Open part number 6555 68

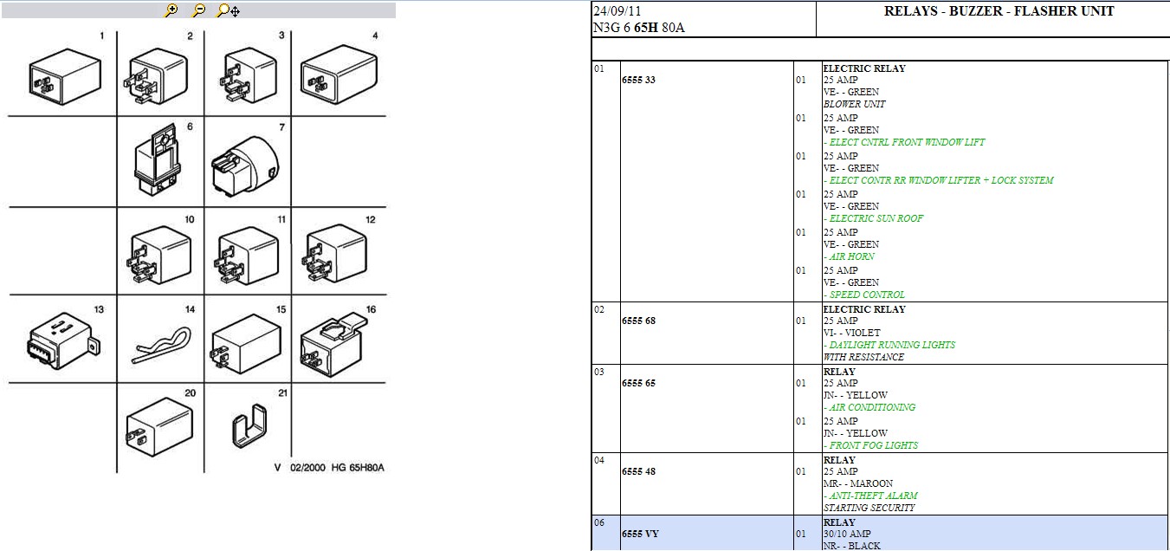tap(638, 321)
